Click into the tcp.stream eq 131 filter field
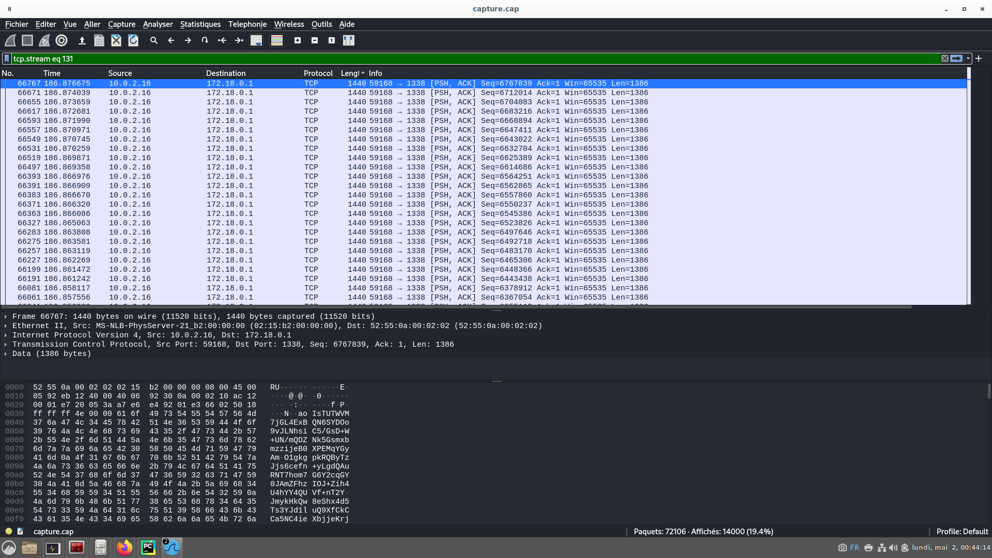The height and width of the screenshot is (558, 992). tap(475, 59)
